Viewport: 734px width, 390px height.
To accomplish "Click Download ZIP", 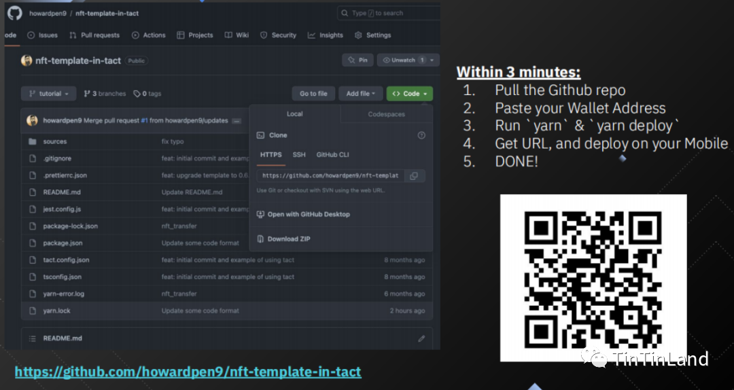I will pos(289,239).
